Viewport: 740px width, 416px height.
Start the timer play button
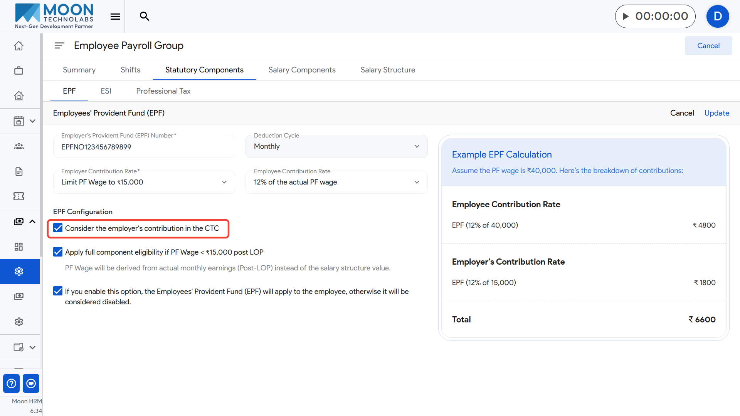click(626, 16)
